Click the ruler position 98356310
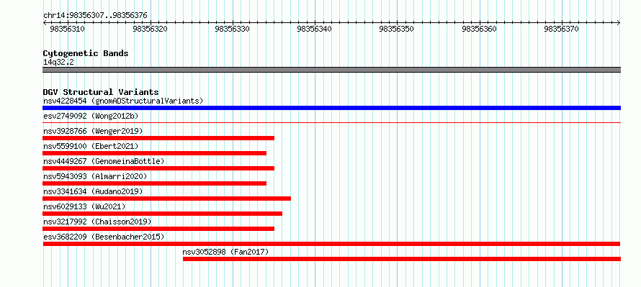This screenshot has width=641, height=287. pyautogui.click(x=68, y=29)
